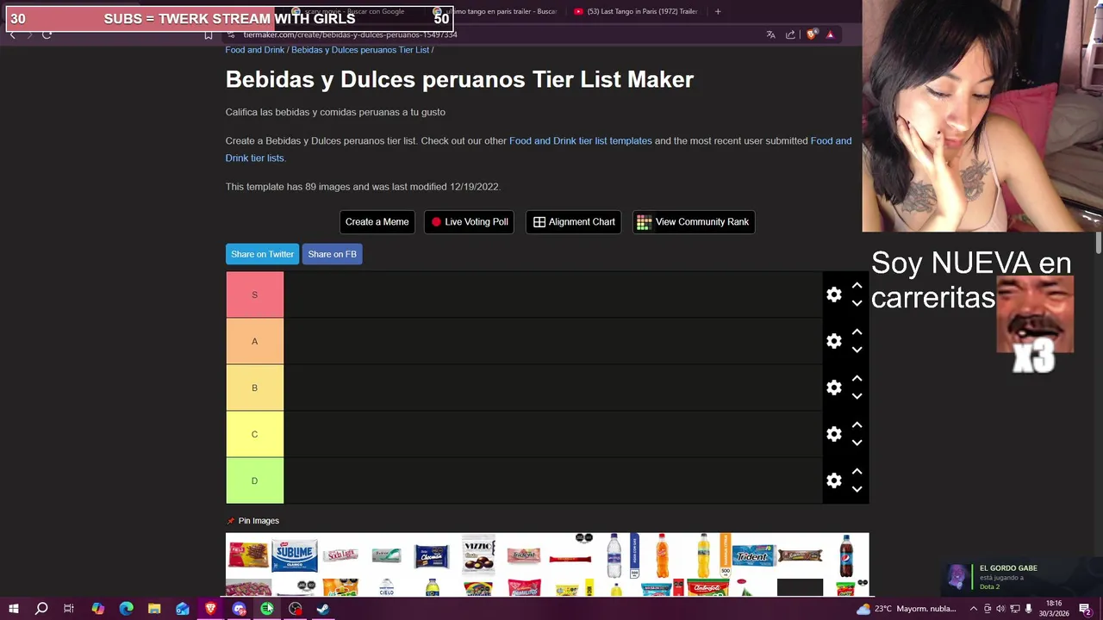Open Bebidas y Dulces peruanos Tier List breadcrumb

click(360, 50)
